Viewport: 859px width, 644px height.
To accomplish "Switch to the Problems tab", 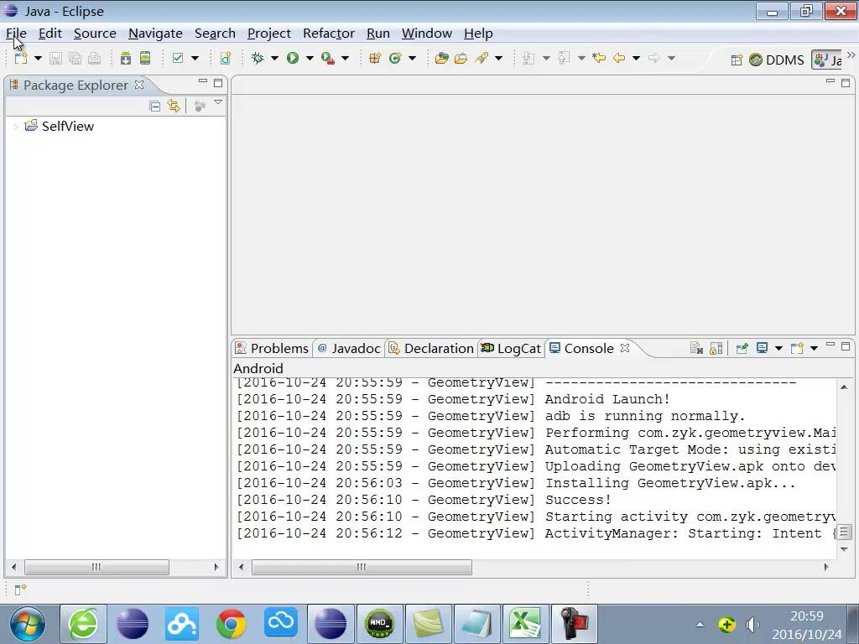I will tap(273, 348).
